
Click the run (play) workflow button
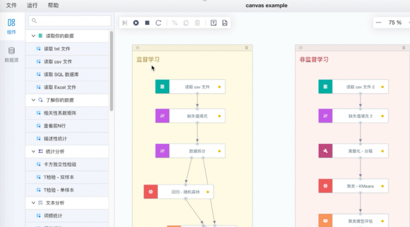click(x=136, y=23)
